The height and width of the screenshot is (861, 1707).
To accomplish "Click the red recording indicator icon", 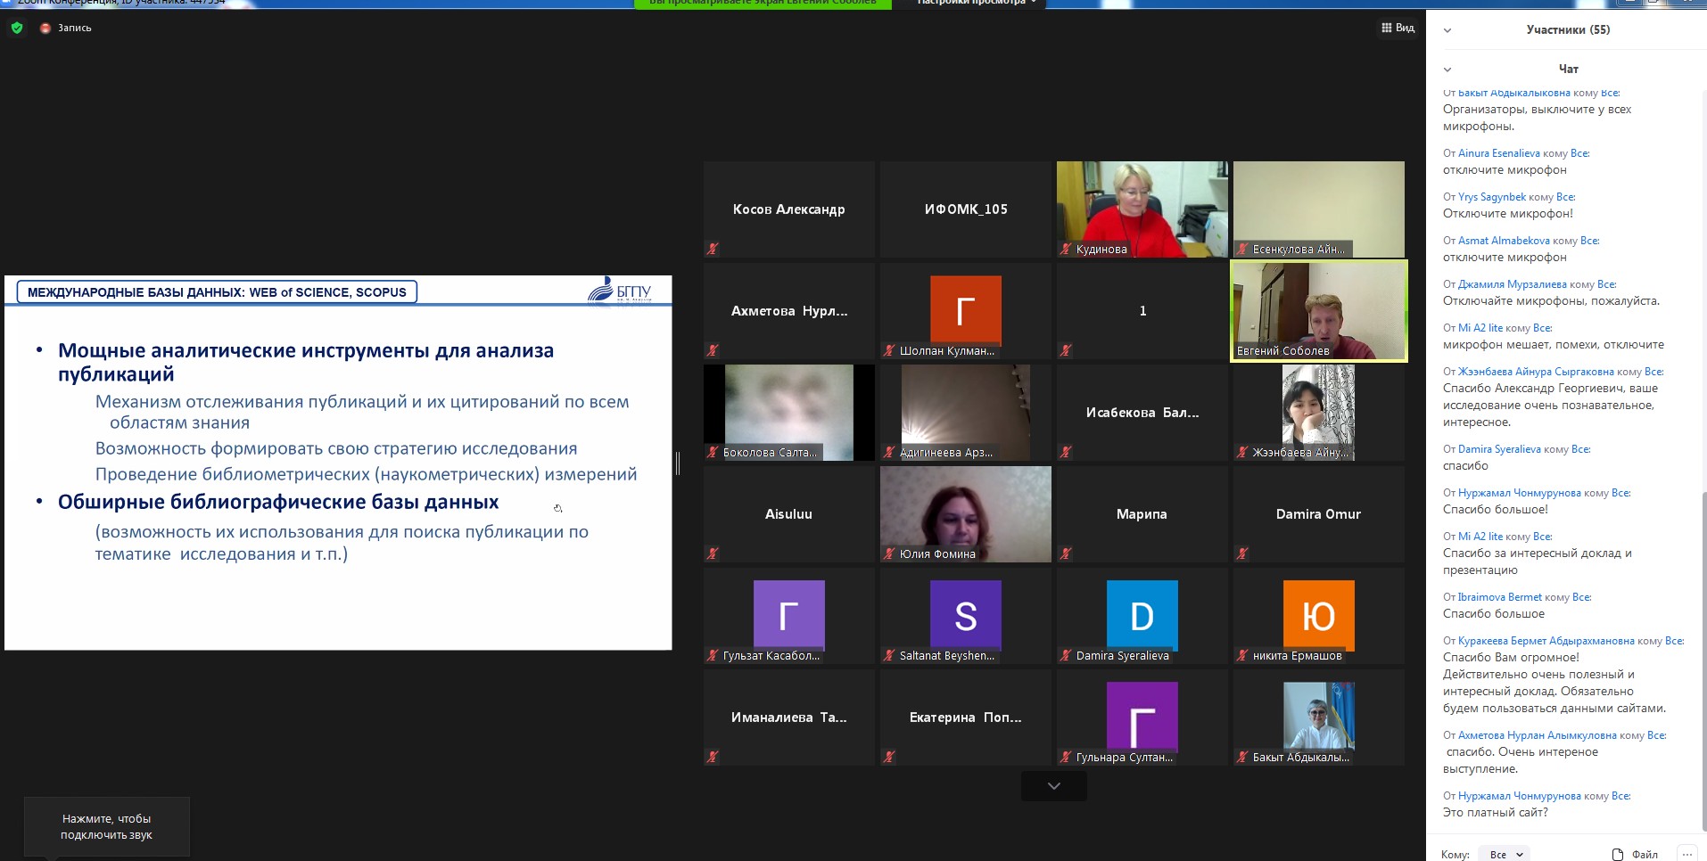I will [45, 28].
